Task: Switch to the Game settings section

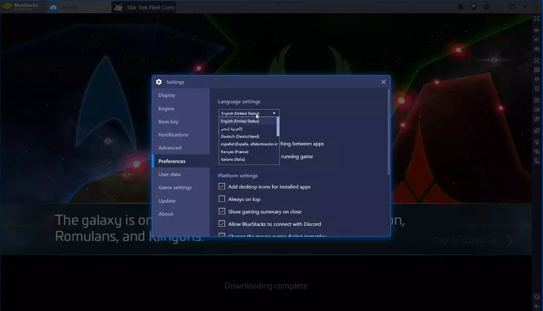Action: click(175, 188)
